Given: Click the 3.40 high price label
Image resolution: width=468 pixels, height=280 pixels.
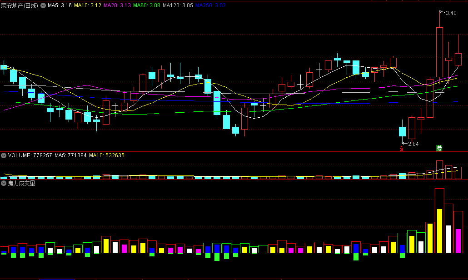Looking at the screenshot, I should pos(451,13).
